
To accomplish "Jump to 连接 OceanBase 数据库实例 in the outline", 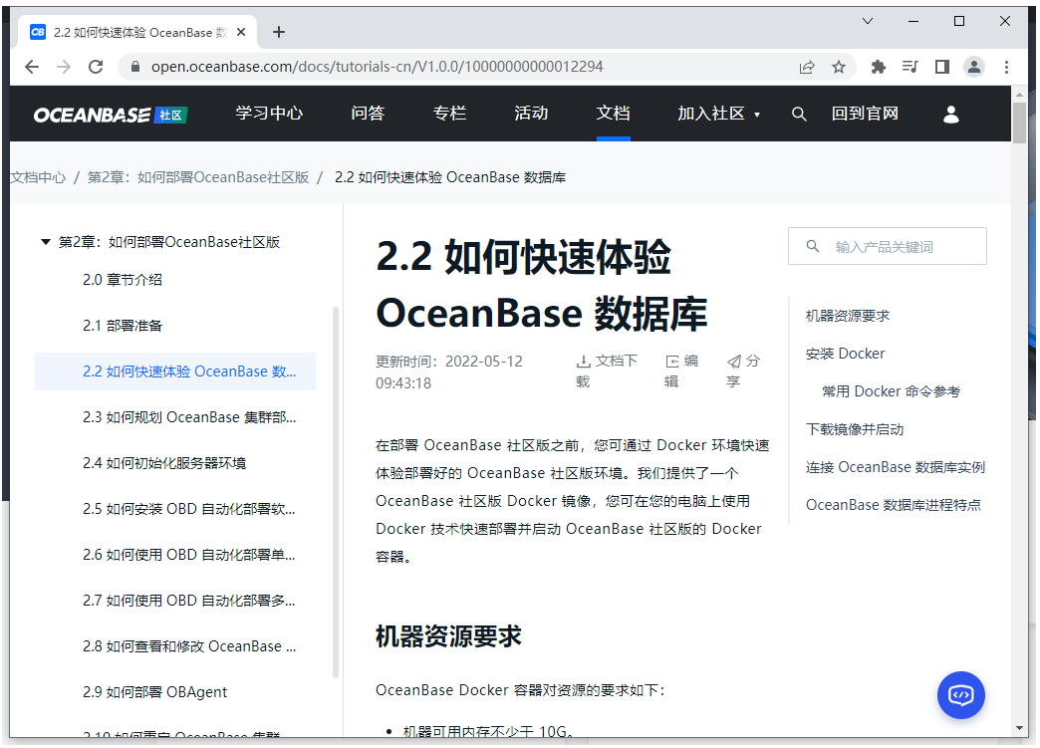I will tap(895, 467).
